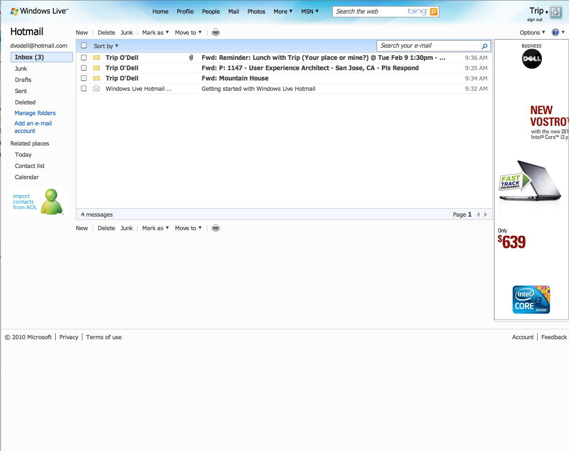Click unread envelope icon for User Experience Architect
The width and height of the screenshot is (569, 451).
pyautogui.click(x=96, y=68)
